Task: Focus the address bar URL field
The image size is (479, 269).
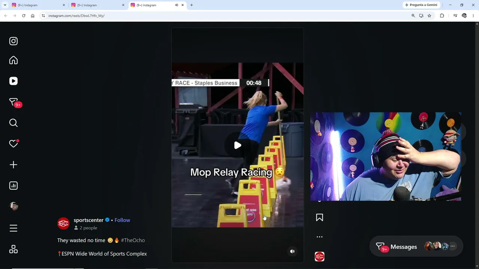Action: pyautogui.click(x=225, y=16)
